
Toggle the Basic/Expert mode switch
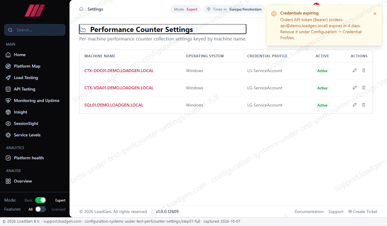[x=41, y=200]
